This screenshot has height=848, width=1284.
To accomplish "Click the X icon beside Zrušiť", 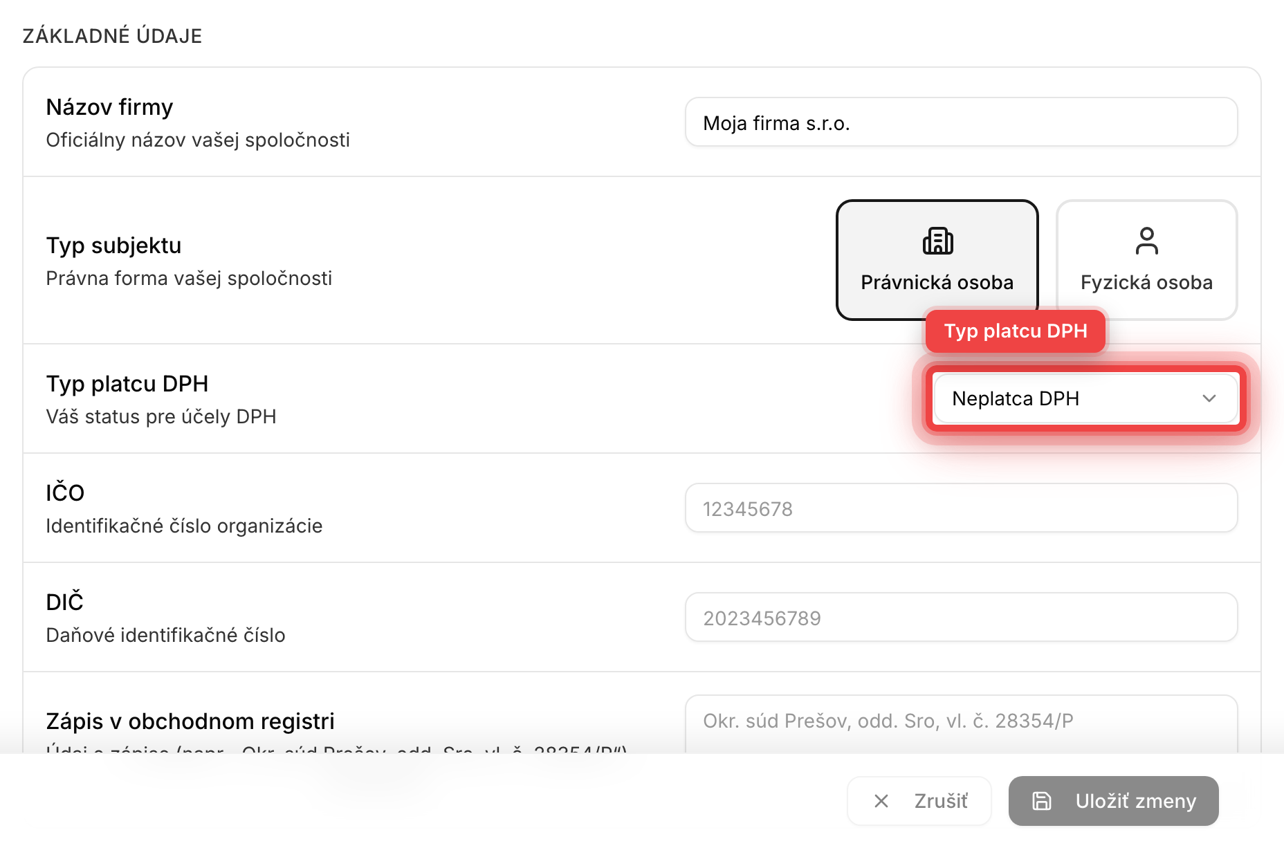I will click(x=881, y=801).
